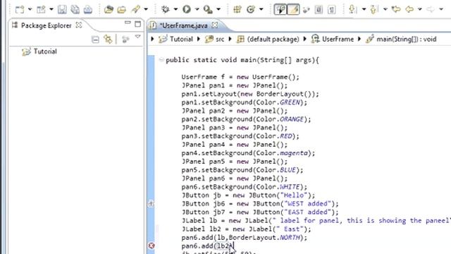Close the UserFrame.java editor tab
The height and width of the screenshot is (254, 451).
[214, 25]
